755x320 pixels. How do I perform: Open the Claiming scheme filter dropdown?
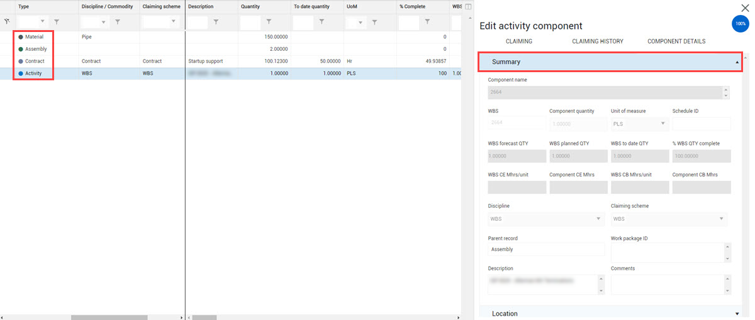click(x=173, y=22)
